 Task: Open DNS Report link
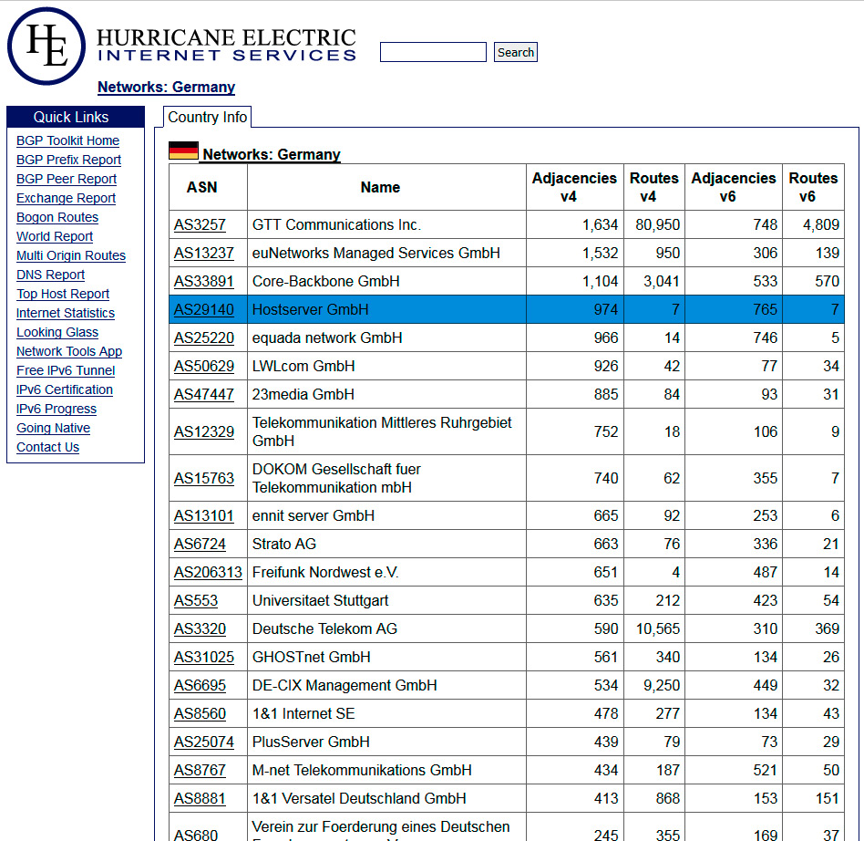pos(51,275)
